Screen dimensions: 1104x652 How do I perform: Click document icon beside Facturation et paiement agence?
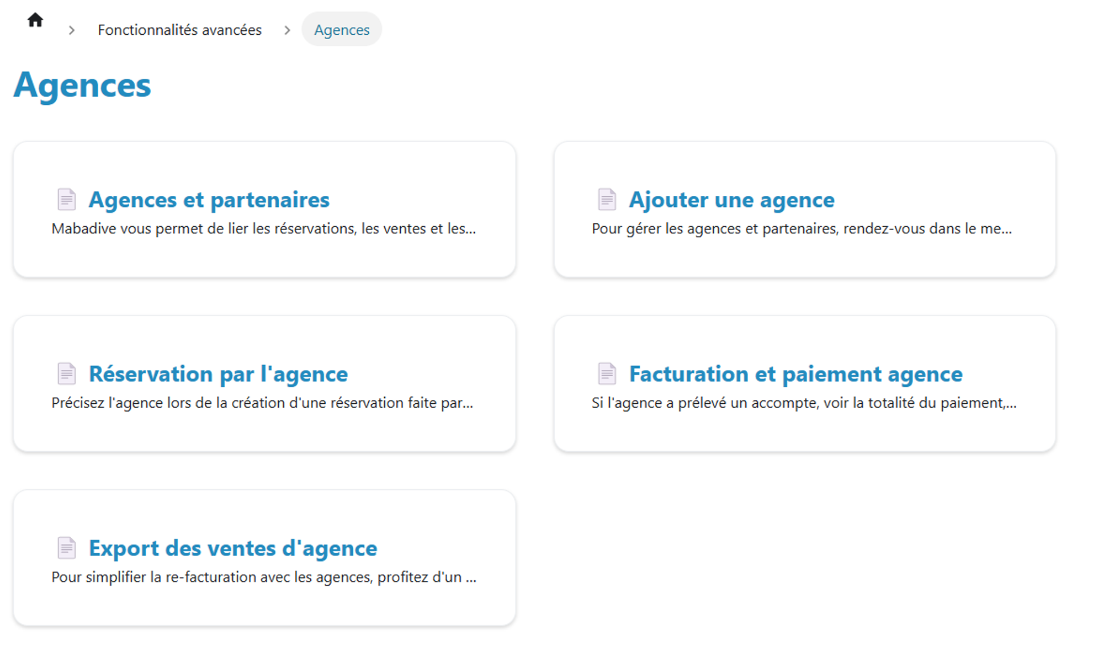click(x=607, y=373)
